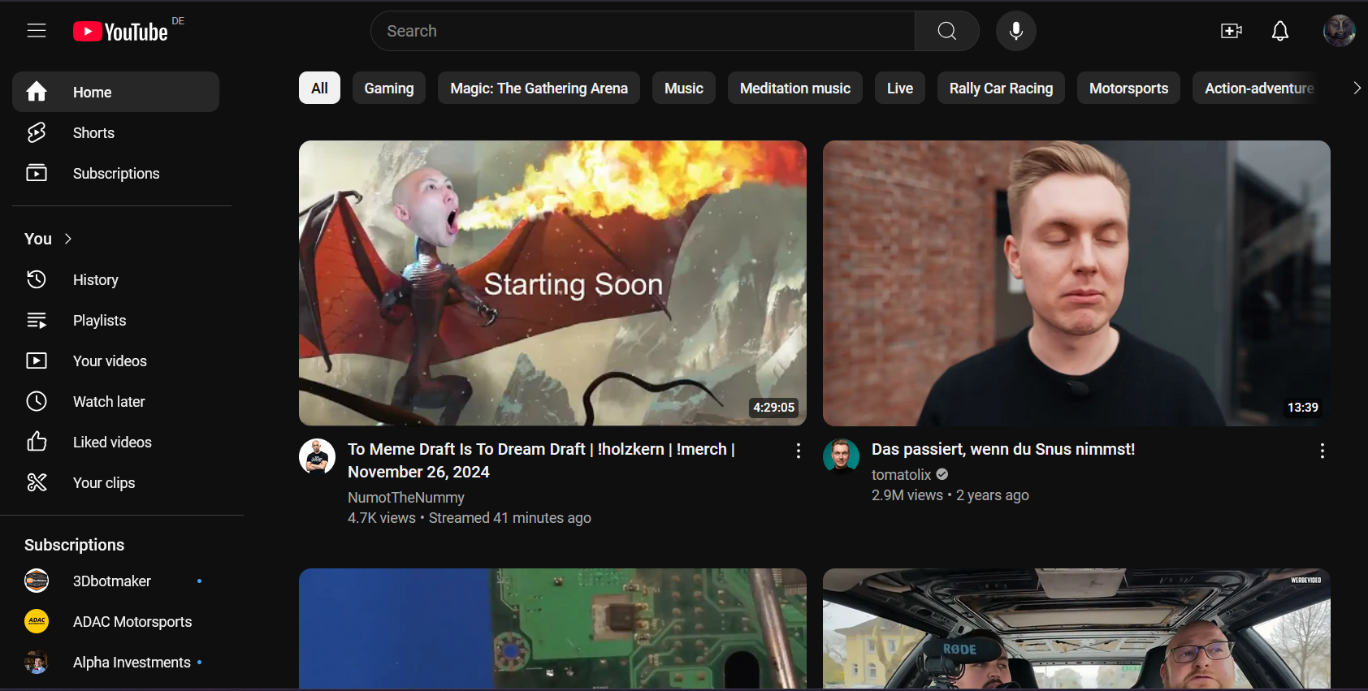Open the ADAC Motorsports channel avatar
Viewport: 1368px width, 691px height.
point(37,621)
